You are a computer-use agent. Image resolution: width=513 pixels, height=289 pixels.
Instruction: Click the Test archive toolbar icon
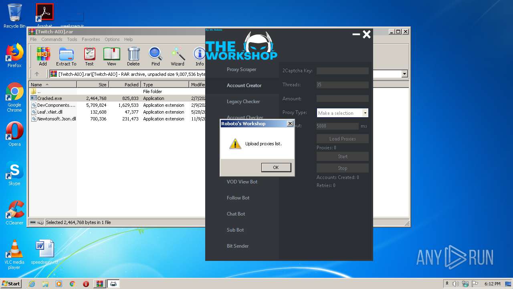[89, 57]
